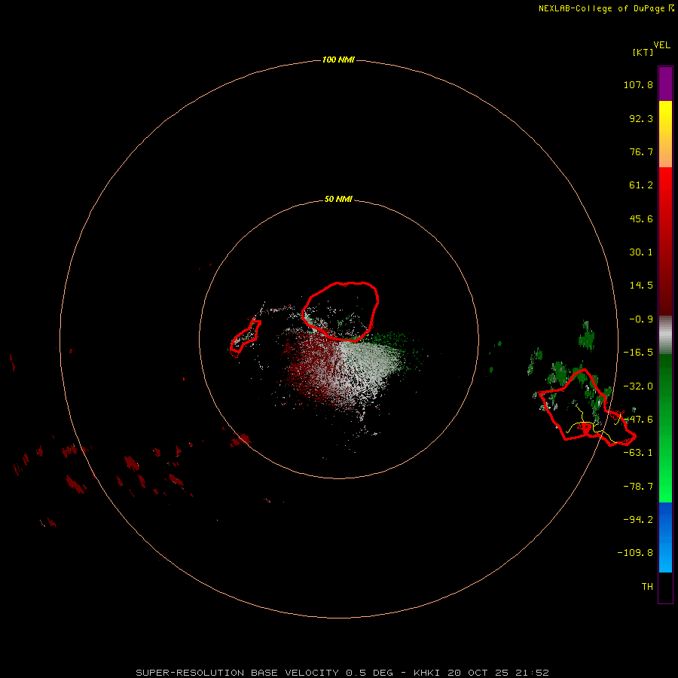Click the -32.0 velocity scale value
Screen dimensions: 678x678
click(x=638, y=386)
